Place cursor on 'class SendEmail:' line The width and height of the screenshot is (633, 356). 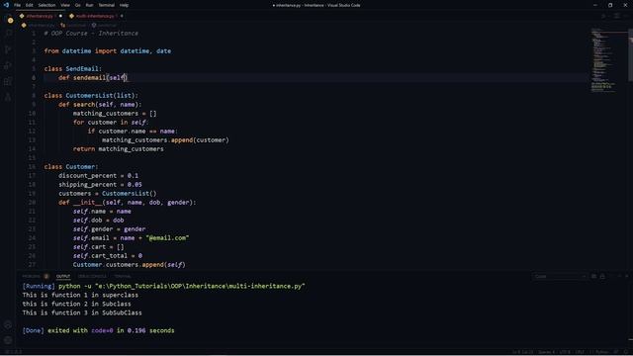pyautogui.click(x=73, y=69)
